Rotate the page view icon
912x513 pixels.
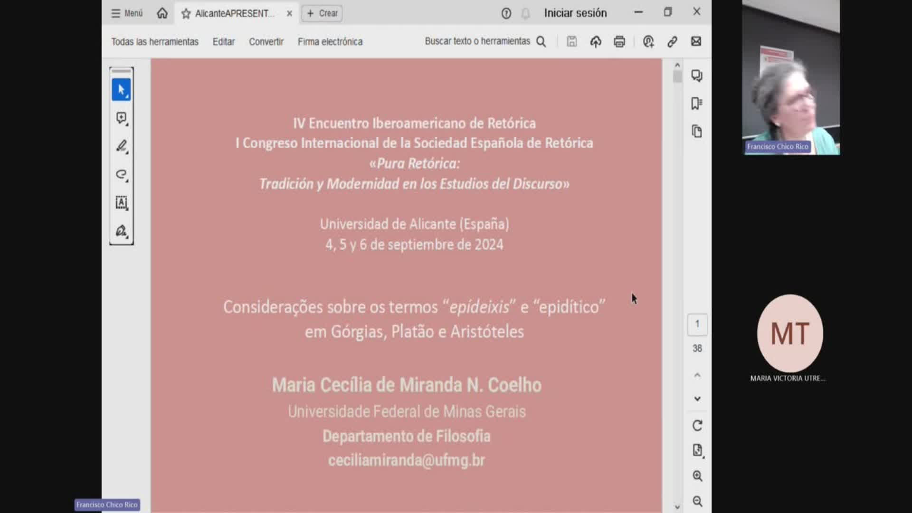click(697, 426)
